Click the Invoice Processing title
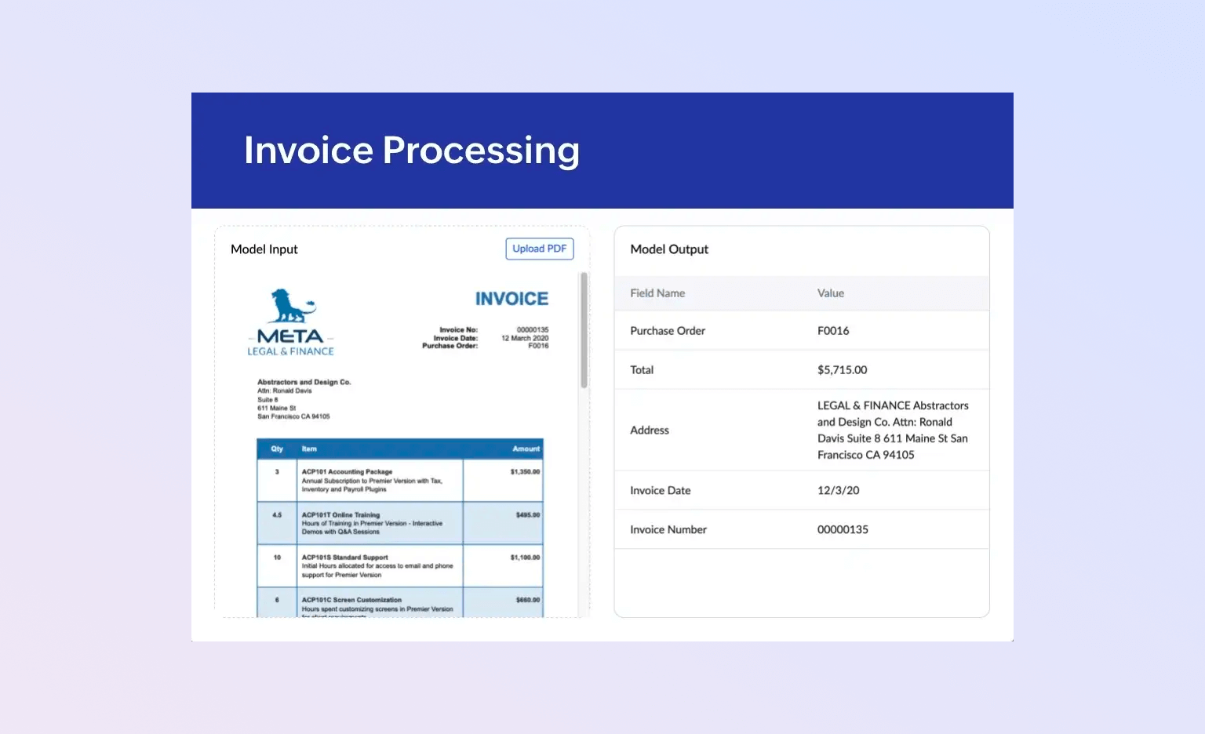 [411, 151]
